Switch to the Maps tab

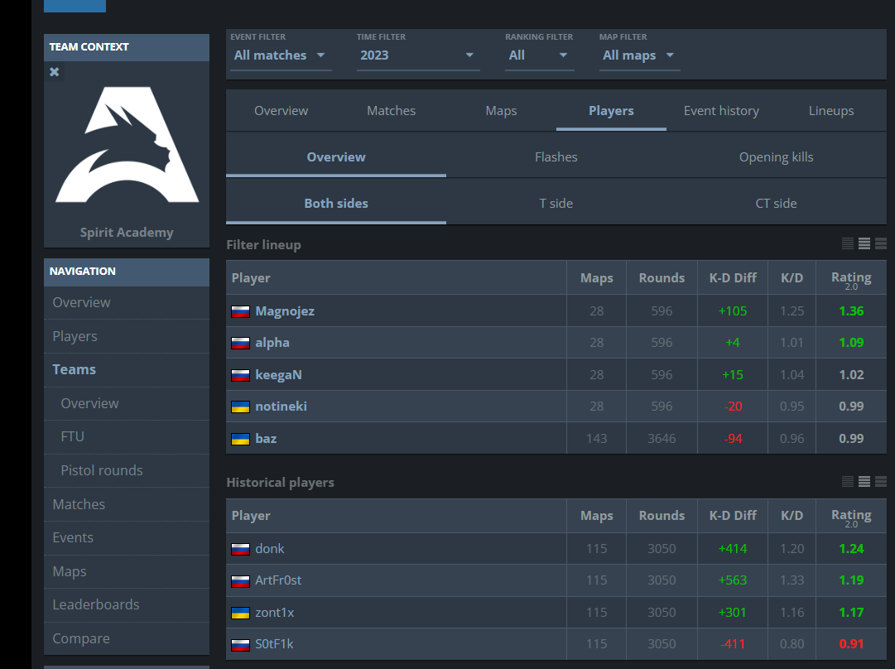point(501,111)
